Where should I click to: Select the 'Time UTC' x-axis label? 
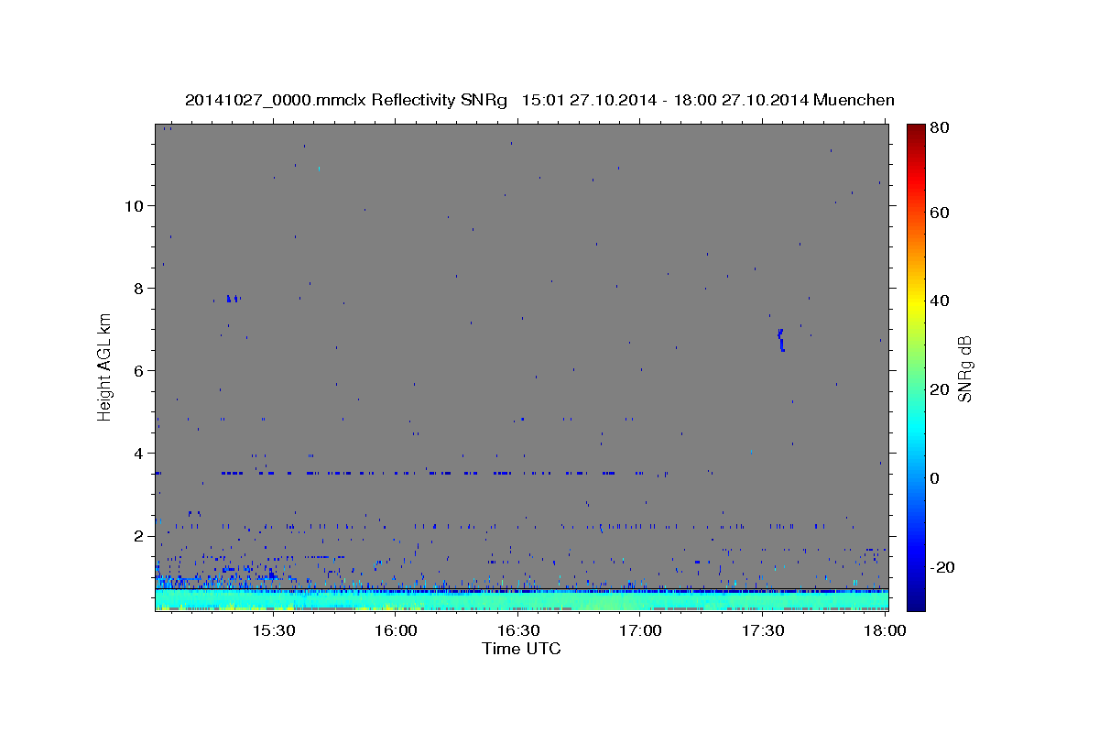[521, 649]
